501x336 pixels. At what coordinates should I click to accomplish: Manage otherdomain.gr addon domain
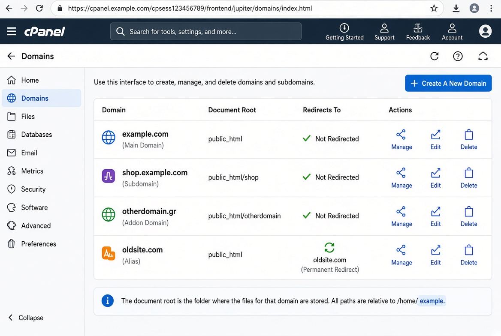[x=401, y=216]
